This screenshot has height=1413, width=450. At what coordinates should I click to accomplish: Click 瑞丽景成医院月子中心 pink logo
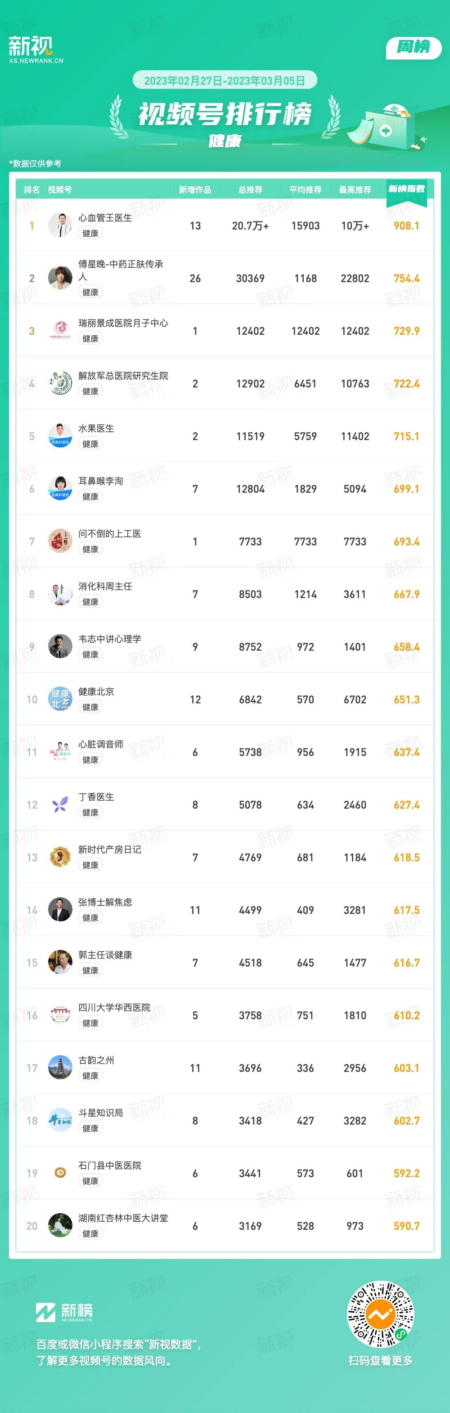tap(60, 331)
